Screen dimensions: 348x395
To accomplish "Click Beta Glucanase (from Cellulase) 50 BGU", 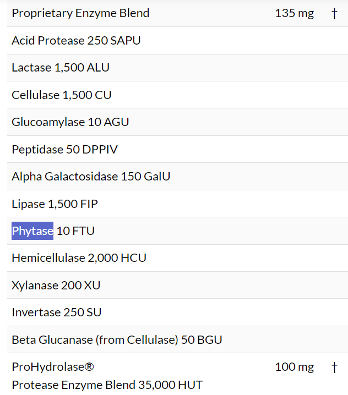I will coord(117,340).
